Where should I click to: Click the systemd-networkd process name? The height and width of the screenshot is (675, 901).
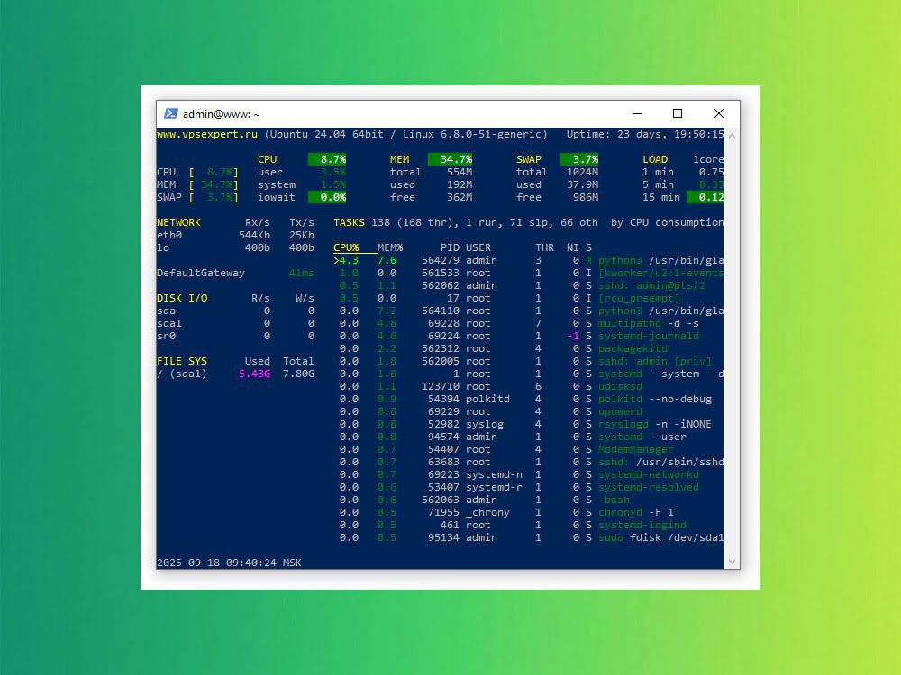point(649,474)
